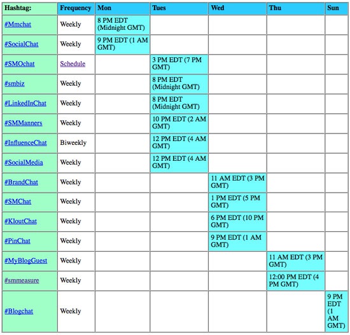
Task: Click the Tues column header
Action: pos(179,8)
